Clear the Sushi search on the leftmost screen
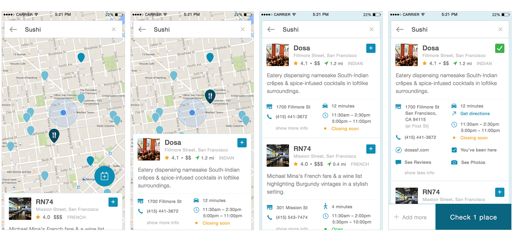This screenshot has height=241, width=513. click(x=114, y=30)
